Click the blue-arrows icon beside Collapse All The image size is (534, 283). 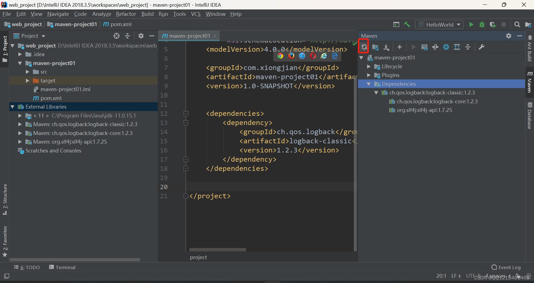pyautogui.click(x=457, y=47)
